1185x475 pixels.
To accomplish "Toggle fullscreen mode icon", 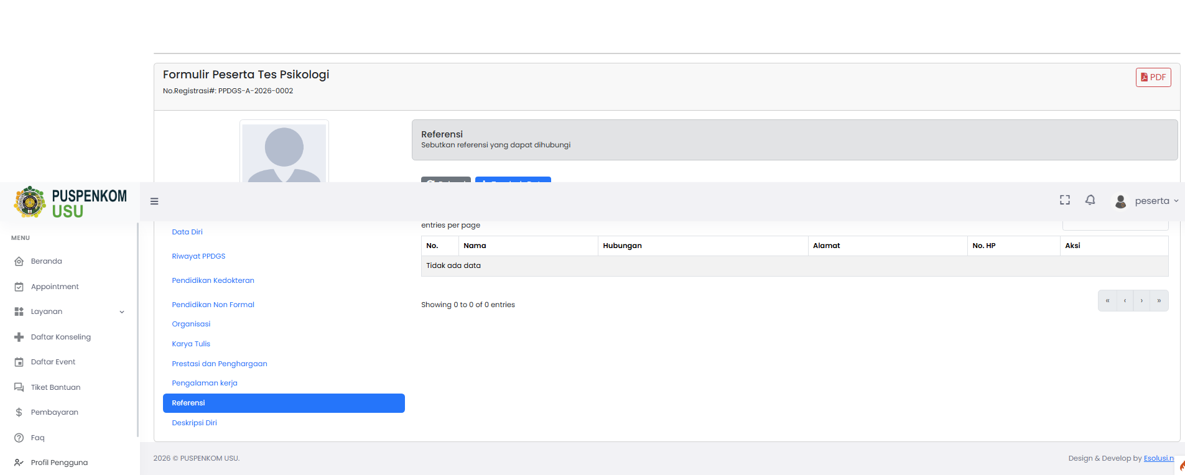I will [1065, 200].
